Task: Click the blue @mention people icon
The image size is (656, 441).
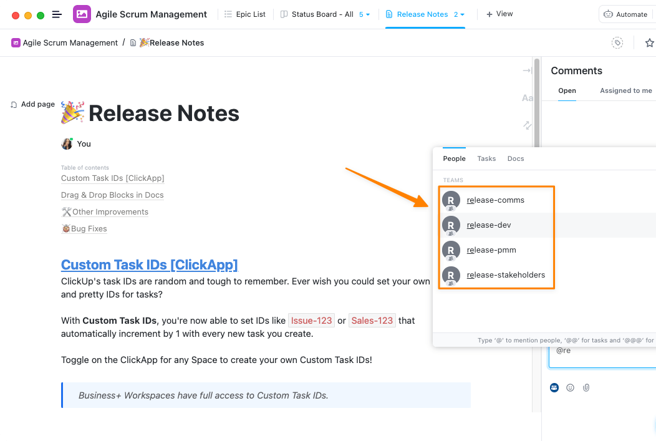Action: coord(554,387)
